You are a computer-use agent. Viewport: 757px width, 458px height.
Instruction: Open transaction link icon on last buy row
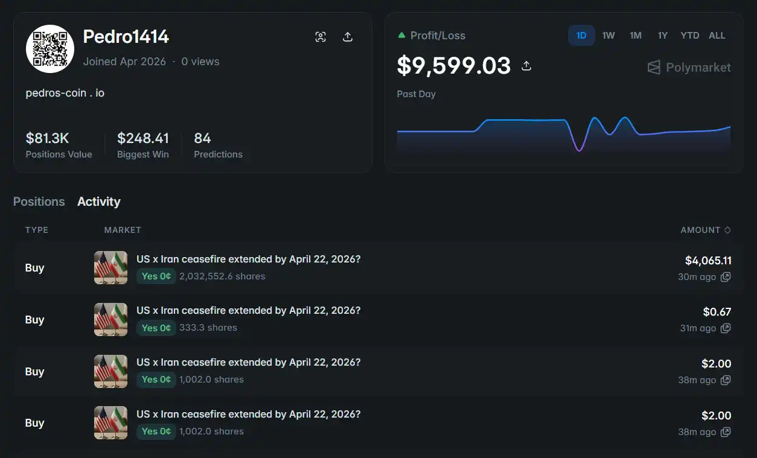click(726, 432)
